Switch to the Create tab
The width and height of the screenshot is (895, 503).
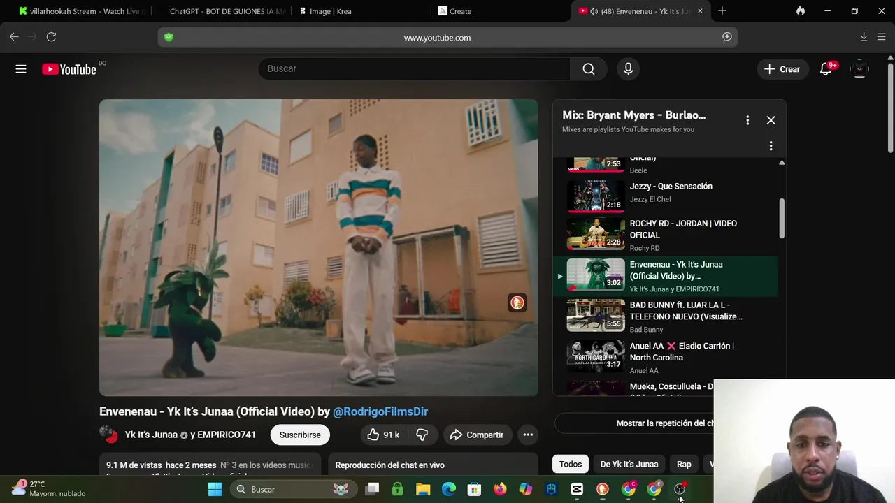[500, 11]
